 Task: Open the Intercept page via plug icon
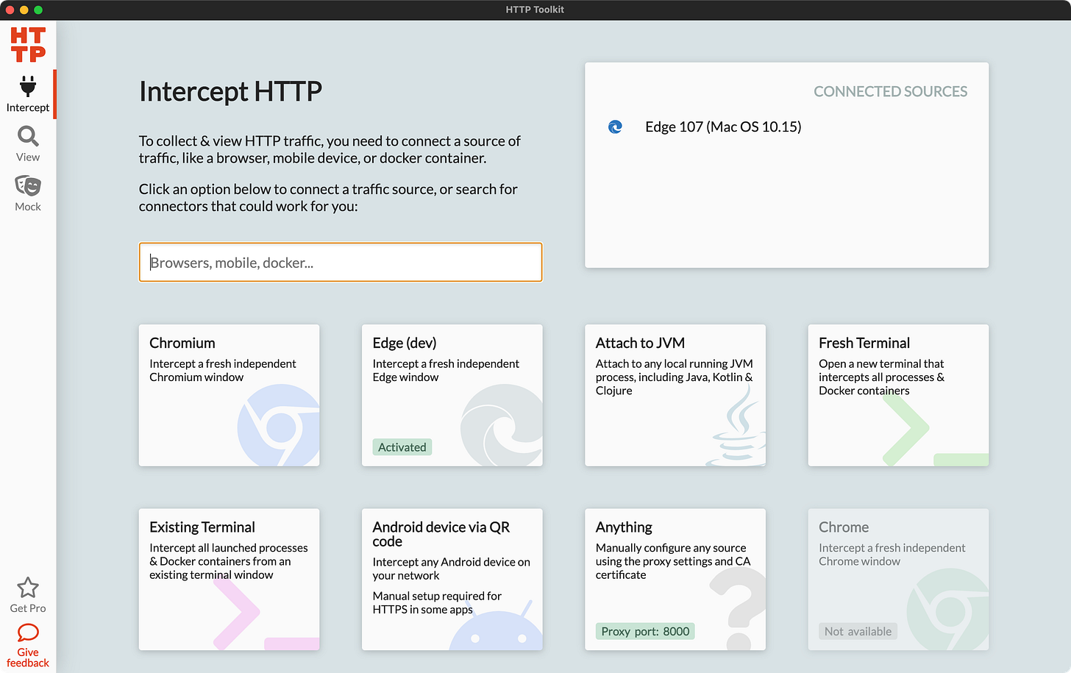tap(28, 86)
